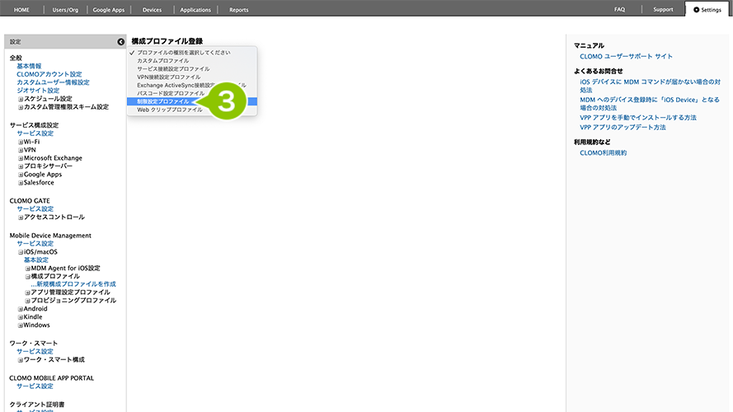The width and height of the screenshot is (733, 412).
Task: Expand プロビジョニングプロファイル node
Action: [27, 301]
